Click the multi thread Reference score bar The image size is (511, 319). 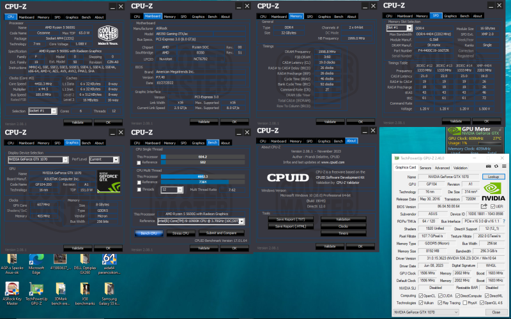click(202, 182)
